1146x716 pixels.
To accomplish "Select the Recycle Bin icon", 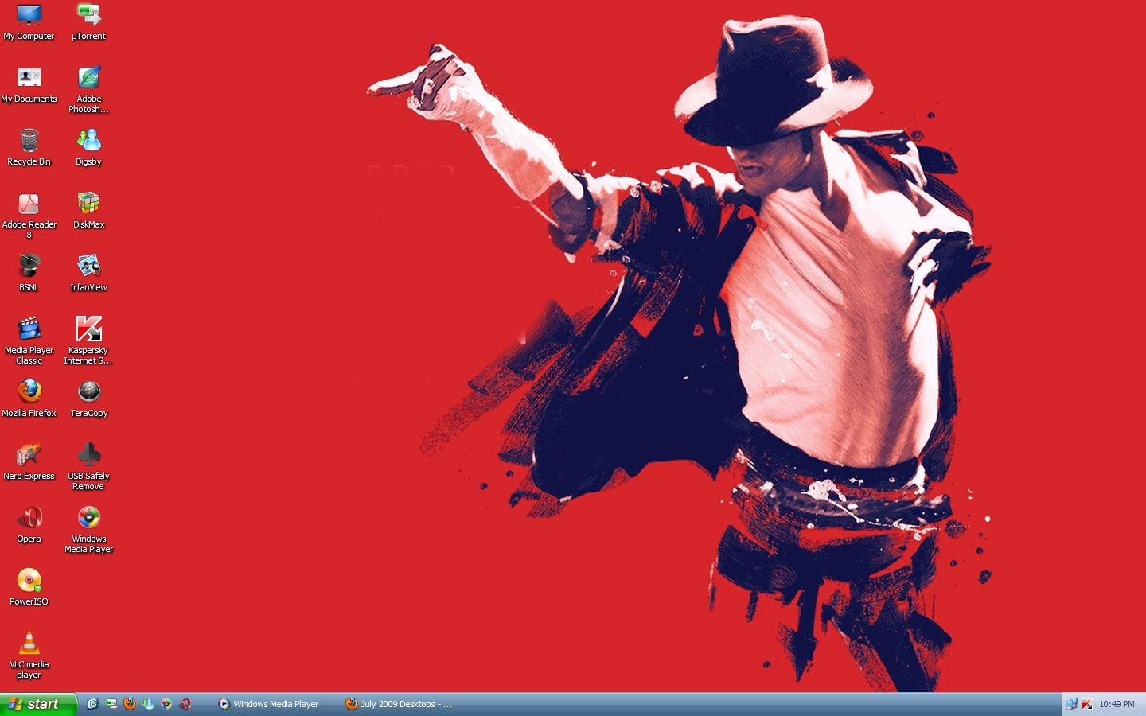I will pos(29,148).
